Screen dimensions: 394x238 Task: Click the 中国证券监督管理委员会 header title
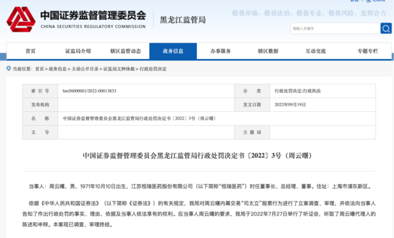coord(93,15)
